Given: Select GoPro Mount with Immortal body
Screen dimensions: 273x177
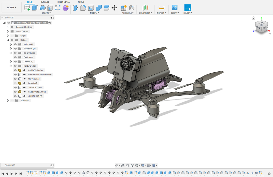Looking at the screenshot, I should click(40, 75).
